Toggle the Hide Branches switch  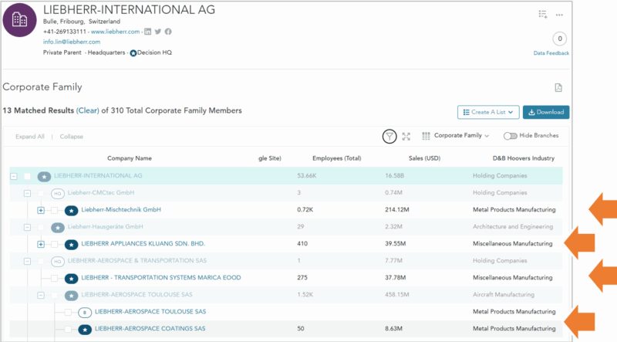point(510,136)
